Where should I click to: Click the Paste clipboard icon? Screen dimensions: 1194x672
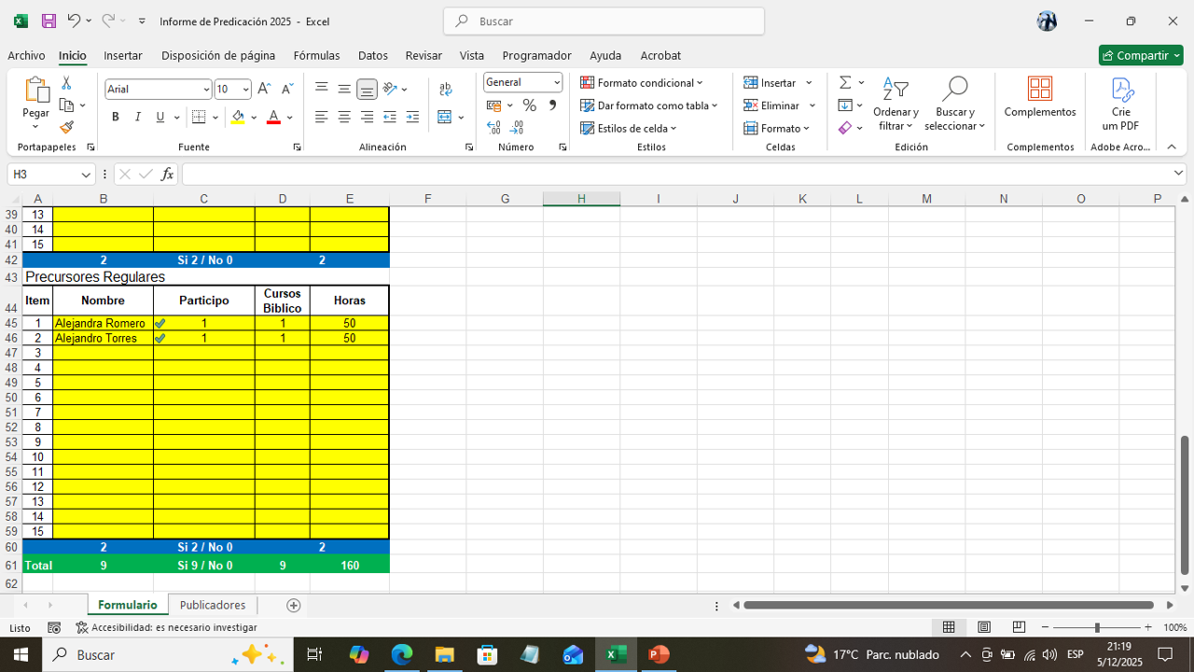click(x=36, y=90)
